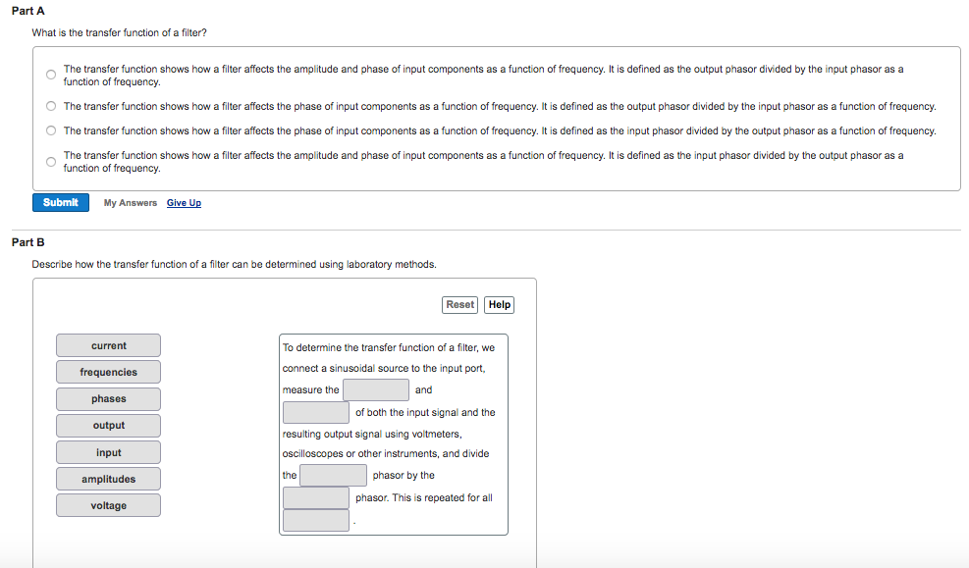The image size is (969, 568).
Task: Click the Give Up link
Action: click(x=184, y=203)
